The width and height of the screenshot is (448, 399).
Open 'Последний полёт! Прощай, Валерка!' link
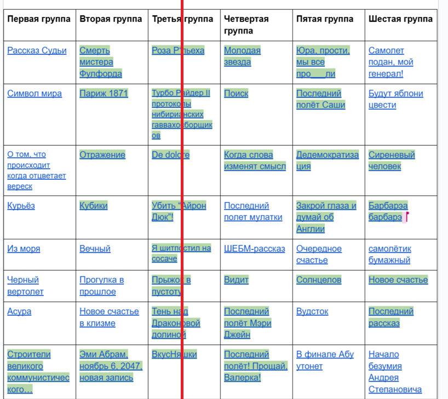tap(256, 366)
